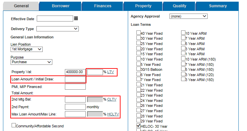247x131 pixels.
Task: Expand the Agency Approval dropdown
Action: click(x=188, y=16)
